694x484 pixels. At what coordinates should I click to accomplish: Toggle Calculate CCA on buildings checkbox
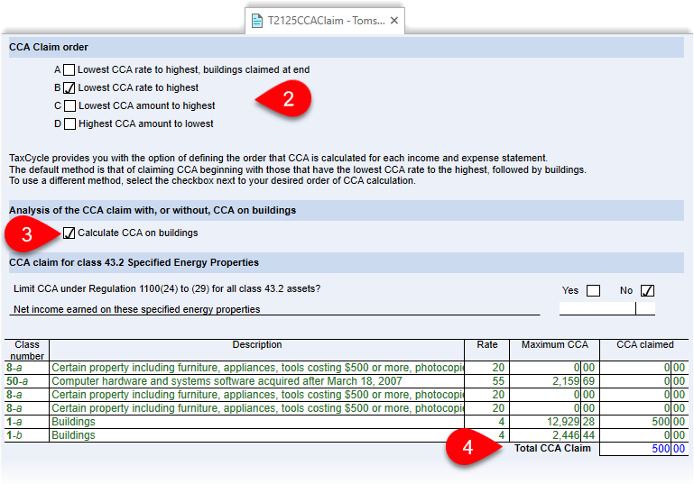coord(69,233)
